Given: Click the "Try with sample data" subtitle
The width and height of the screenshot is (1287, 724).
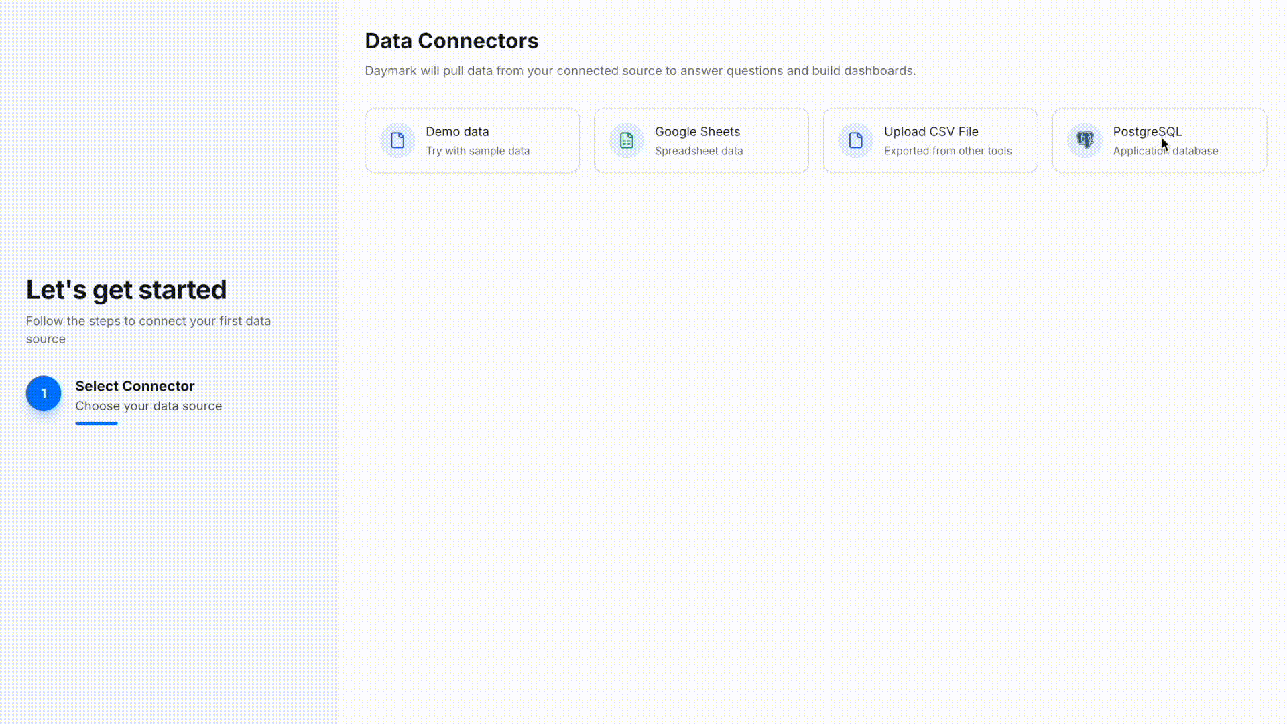Looking at the screenshot, I should 477,151.
